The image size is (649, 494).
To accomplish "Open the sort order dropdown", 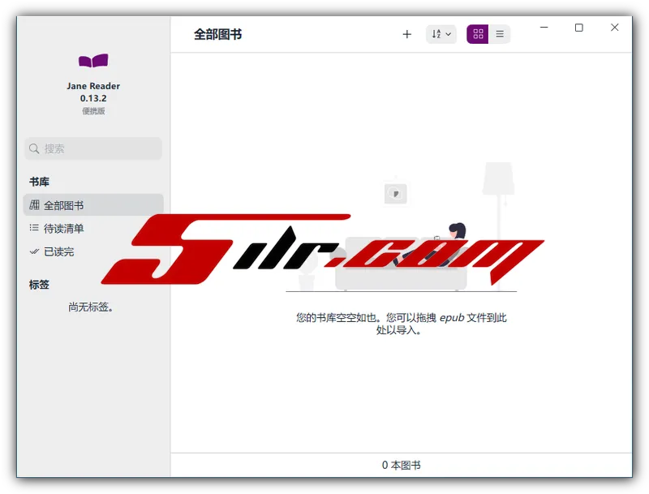I will point(441,34).
